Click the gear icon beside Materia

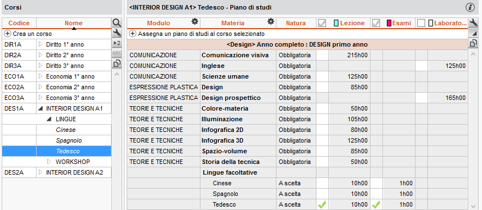click(270, 21)
